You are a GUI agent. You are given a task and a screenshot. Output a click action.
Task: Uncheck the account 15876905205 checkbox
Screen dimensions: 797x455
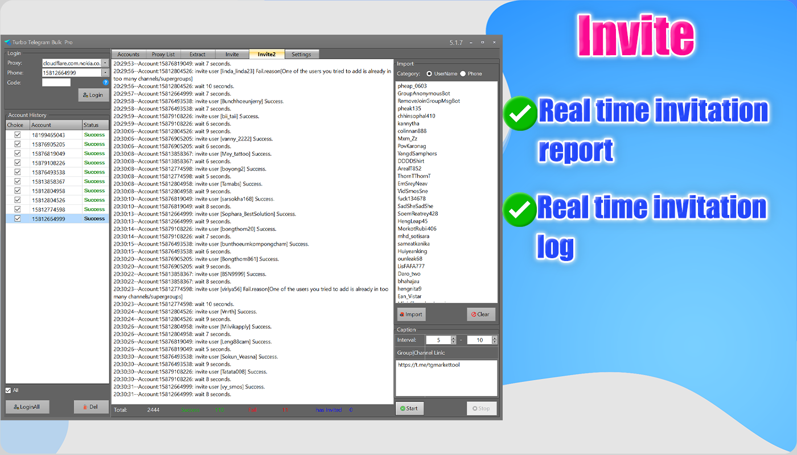click(17, 144)
